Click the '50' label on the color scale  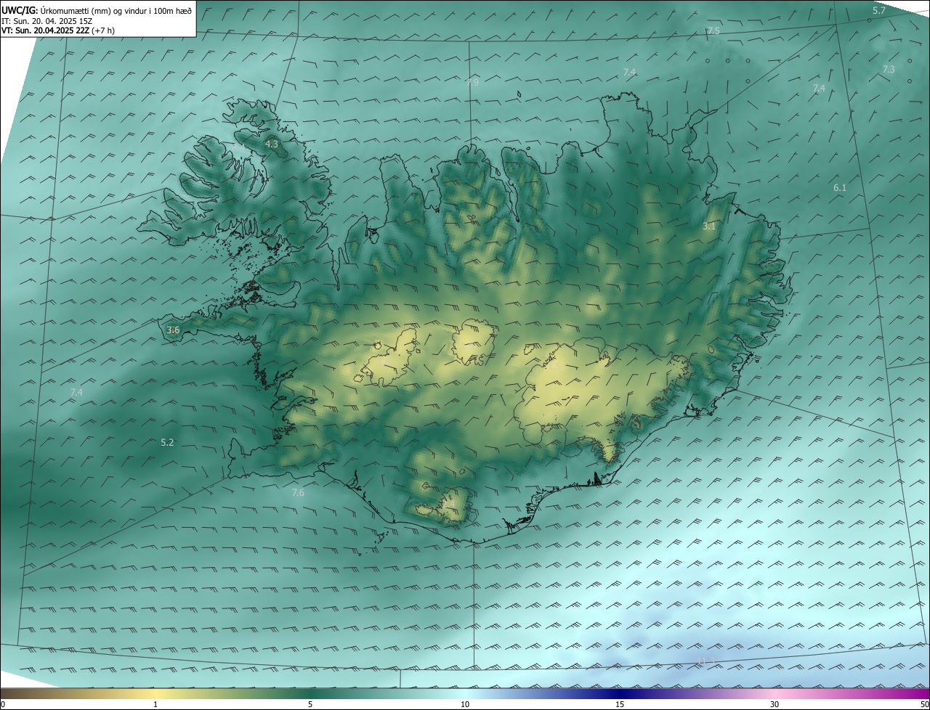[x=924, y=704]
